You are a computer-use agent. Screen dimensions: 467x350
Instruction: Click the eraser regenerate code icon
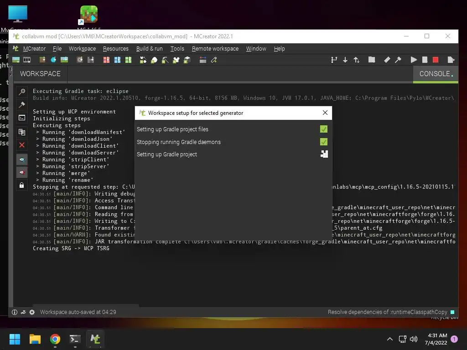(x=387, y=60)
